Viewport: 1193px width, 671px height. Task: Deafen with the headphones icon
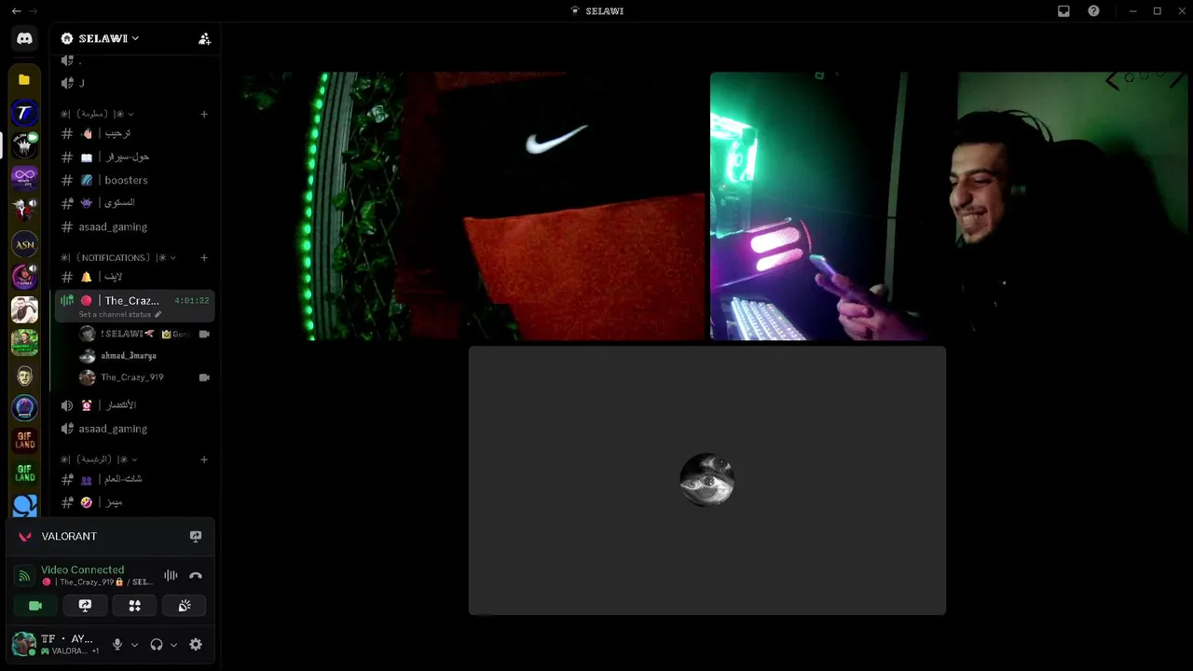pos(157,644)
